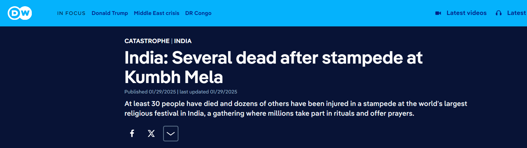The width and height of the screenshot is (527, 148).
Task: Go to the DR Congo topic
Action: point(198,13)
